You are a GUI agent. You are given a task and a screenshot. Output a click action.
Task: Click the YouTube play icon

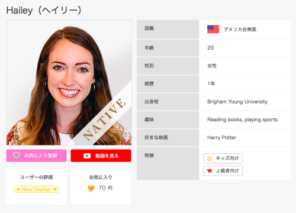coord(87,156)
